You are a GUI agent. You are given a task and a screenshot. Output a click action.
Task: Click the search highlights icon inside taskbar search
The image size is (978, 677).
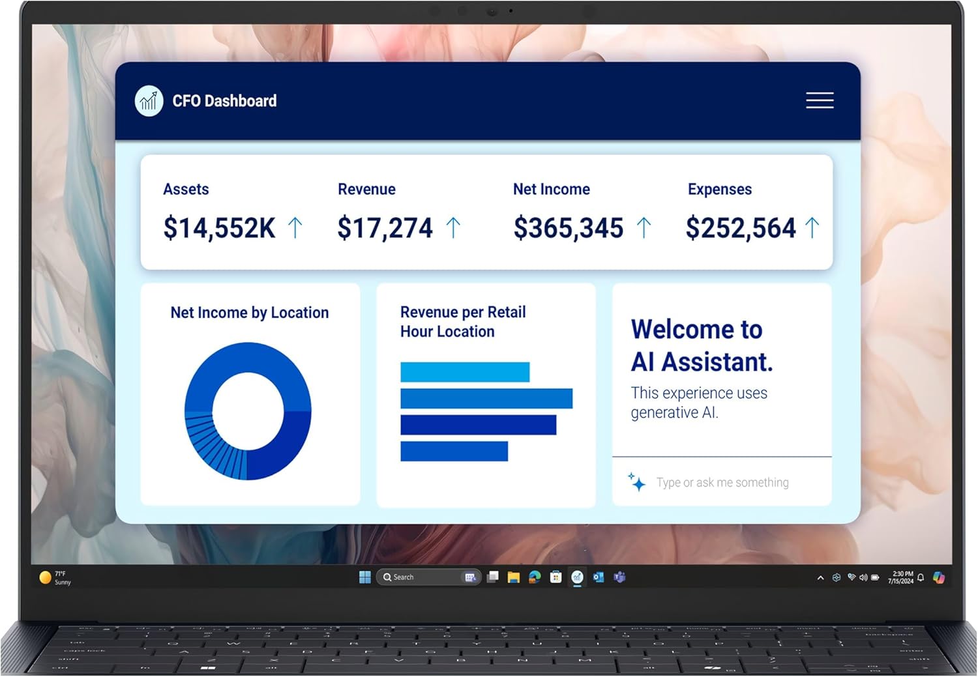tap(470, 577)
